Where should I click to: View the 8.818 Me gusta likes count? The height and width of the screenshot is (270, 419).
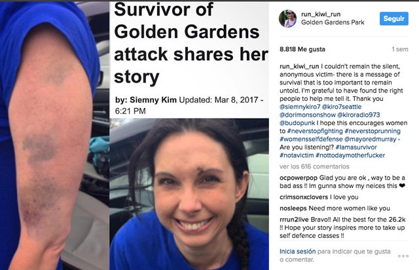point(302,49)
